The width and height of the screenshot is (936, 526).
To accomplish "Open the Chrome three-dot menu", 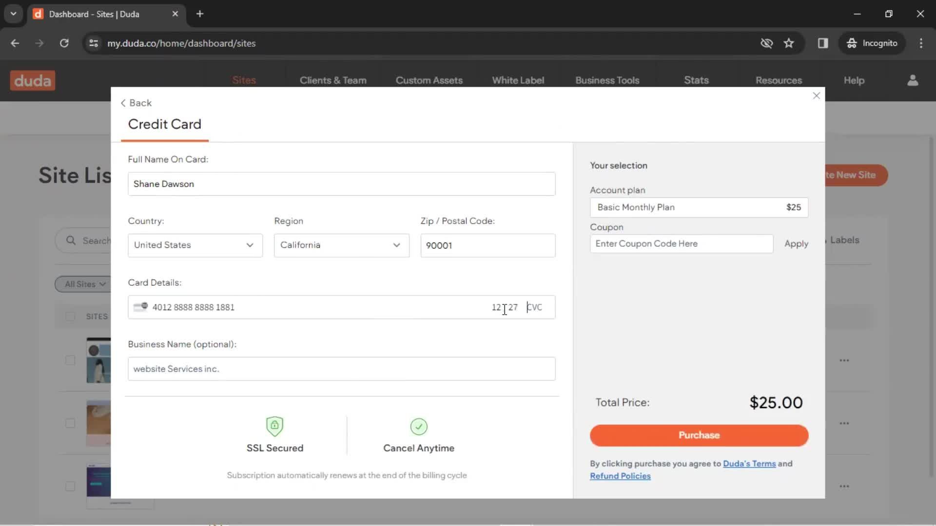I will (921, 43).
